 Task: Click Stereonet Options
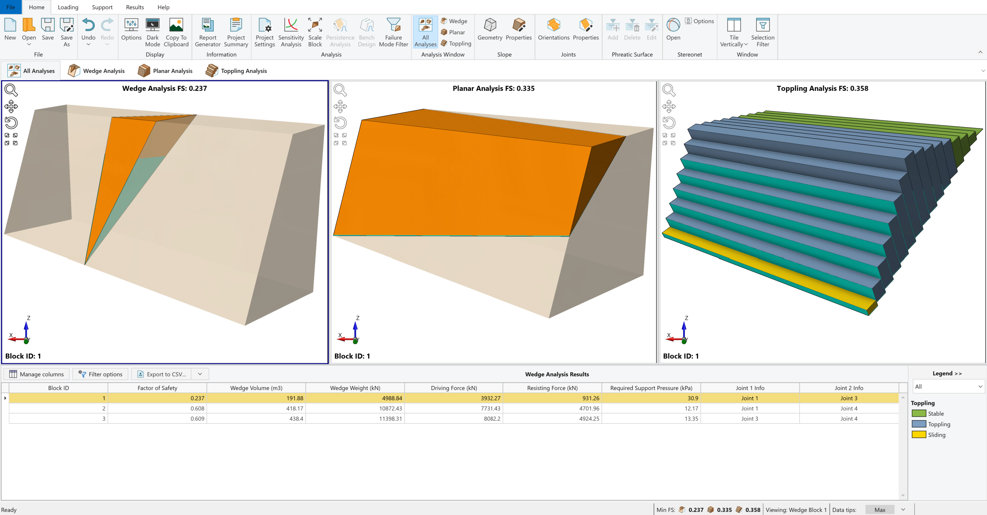point(700,21)
